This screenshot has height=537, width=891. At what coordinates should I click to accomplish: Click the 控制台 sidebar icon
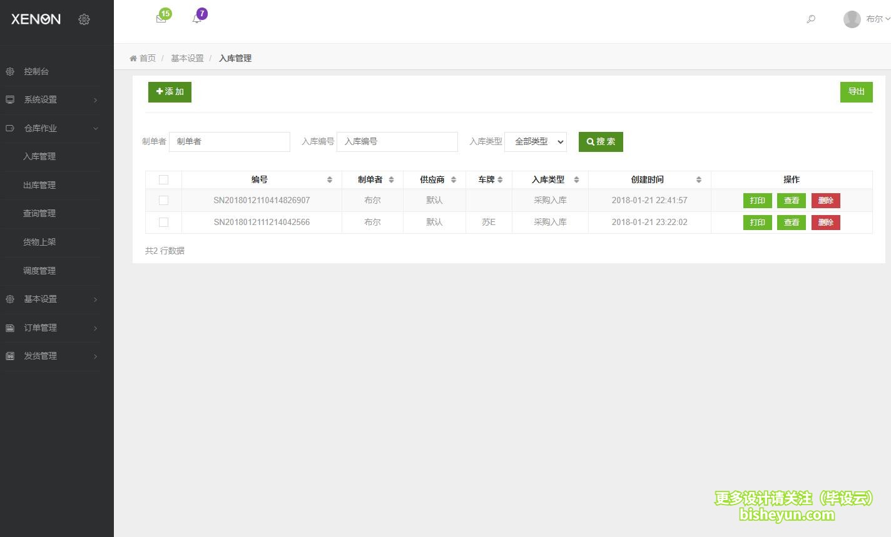click(10, 71)
